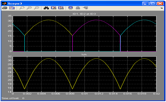Toggle the lock axes selection padlock
This screenshot has height=102, width=166.
click(78, 8)
